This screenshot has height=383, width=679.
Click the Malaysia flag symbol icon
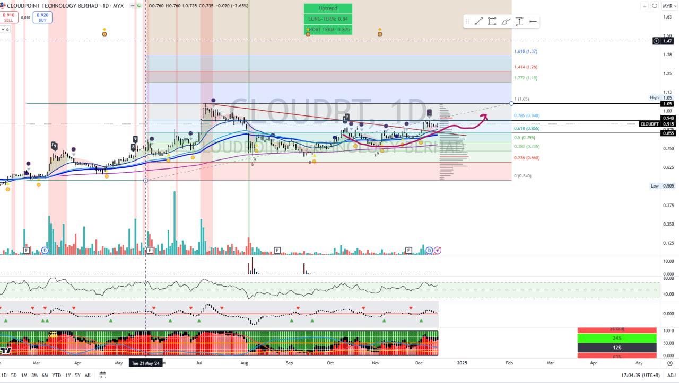click(3, 6)
